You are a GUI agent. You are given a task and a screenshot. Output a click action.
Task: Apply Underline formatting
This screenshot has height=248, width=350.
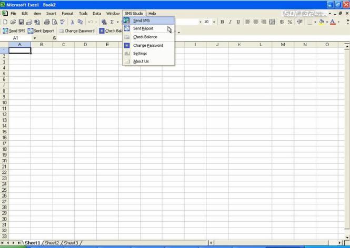coord(238,22)
